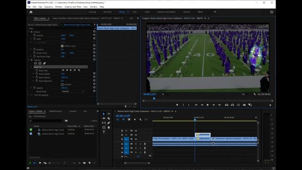
Task: Click New Bin folder icon in Project panel
Action: [84, 163]
